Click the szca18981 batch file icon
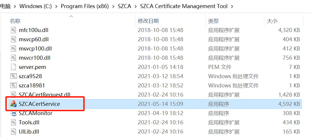311x137 pixels. pos(14,86)
